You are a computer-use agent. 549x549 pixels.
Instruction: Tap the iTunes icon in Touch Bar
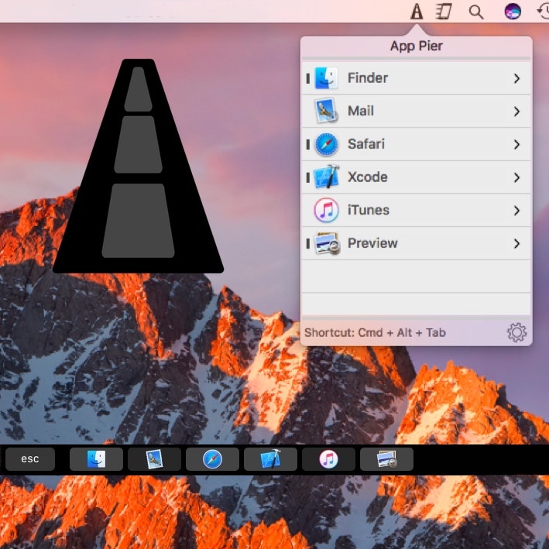[328, 459]
